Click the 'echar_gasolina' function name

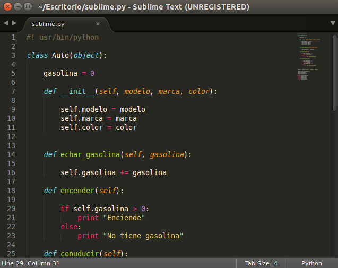(x=90, y=154)
